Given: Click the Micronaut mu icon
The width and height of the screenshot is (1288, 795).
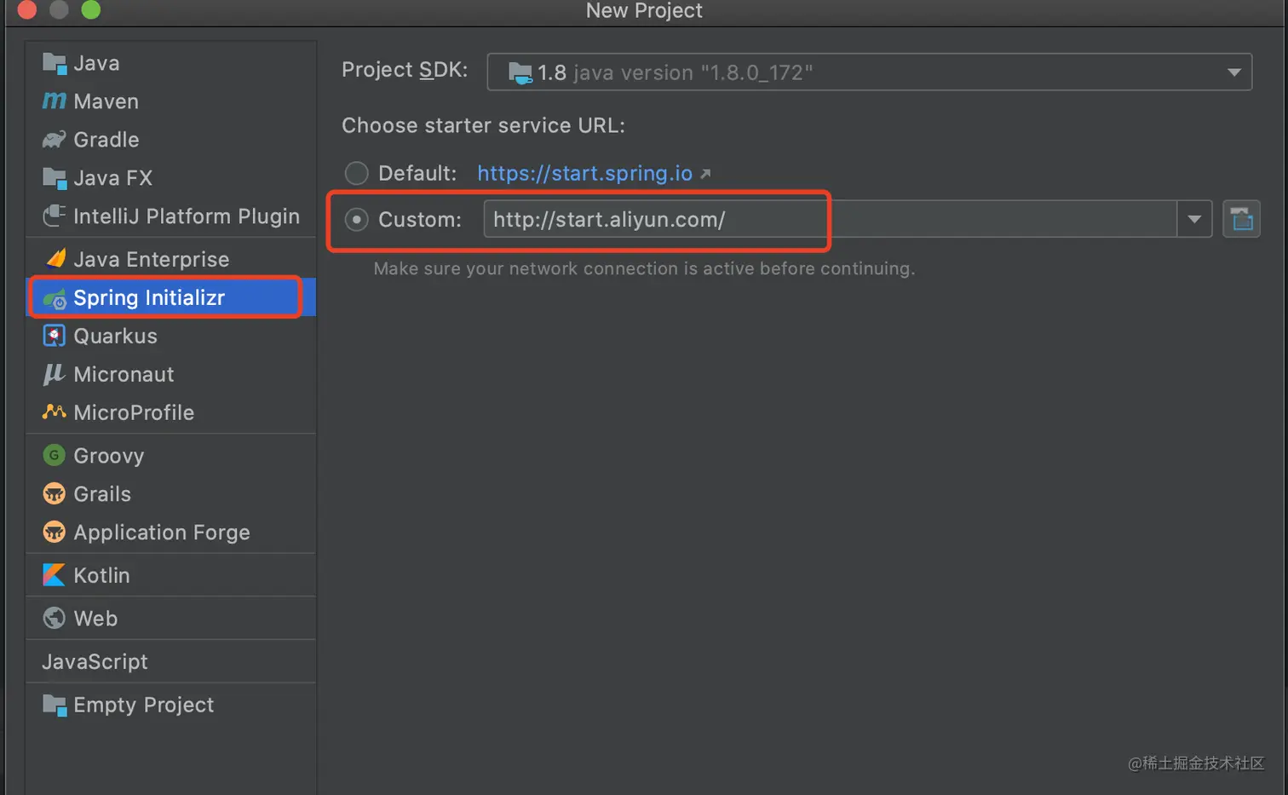Looking at the screenshot, I should 54,374.
